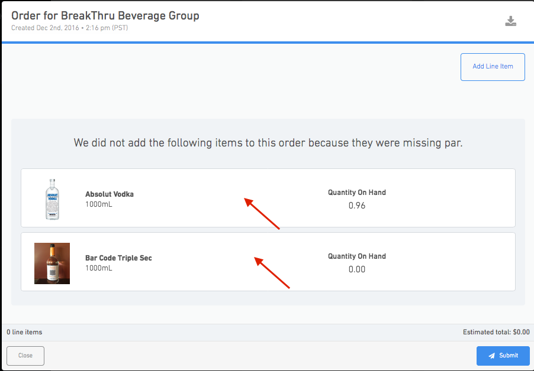
Task: Close the order dialog
Action: [x=25, y=356]
